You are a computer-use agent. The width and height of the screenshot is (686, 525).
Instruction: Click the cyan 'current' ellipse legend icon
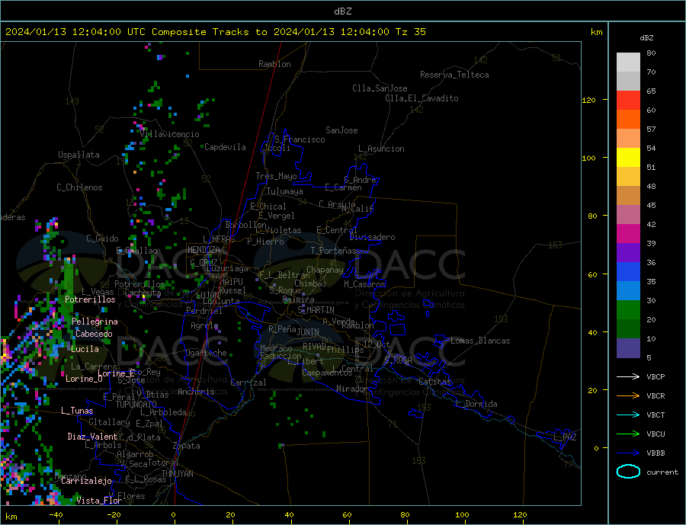[x=628, y=472]
